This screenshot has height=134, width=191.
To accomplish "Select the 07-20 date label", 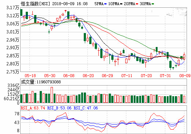I will (x=146, y=76).
